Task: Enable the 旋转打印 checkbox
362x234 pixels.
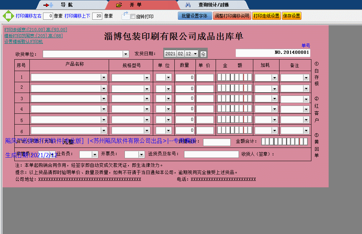Action: click(132, 17)
